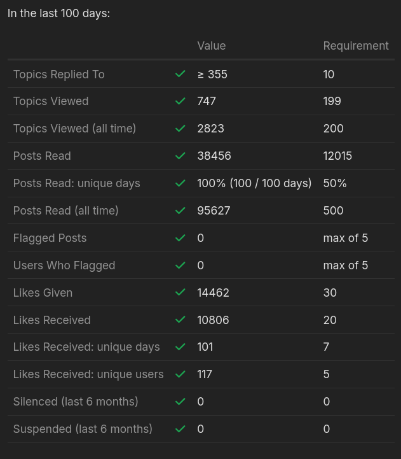Click the checkmark beside Likes Given

(180, 292)
